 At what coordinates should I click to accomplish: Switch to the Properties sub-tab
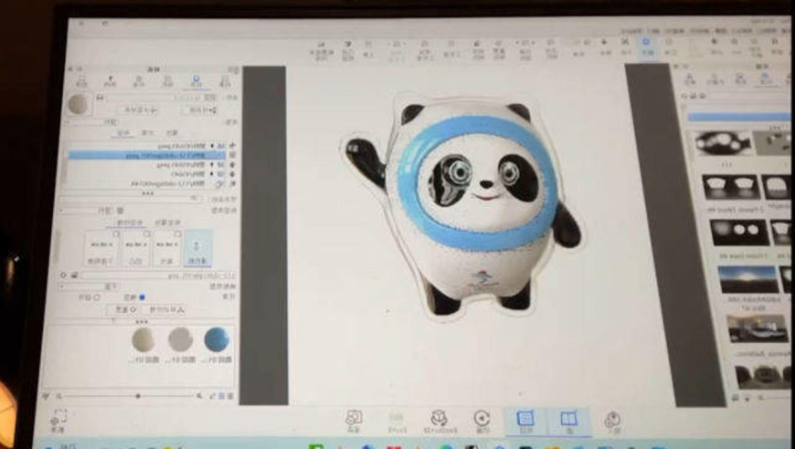pyautogui.click(x=173, y=133)
